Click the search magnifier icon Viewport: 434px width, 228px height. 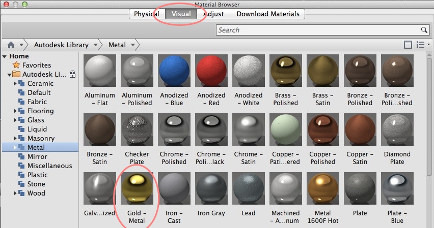pyautogui.click(x=424, y=30)
